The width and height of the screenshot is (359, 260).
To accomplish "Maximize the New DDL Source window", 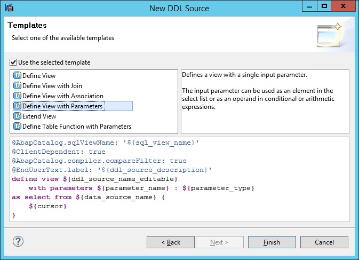I will pos(324,6).
